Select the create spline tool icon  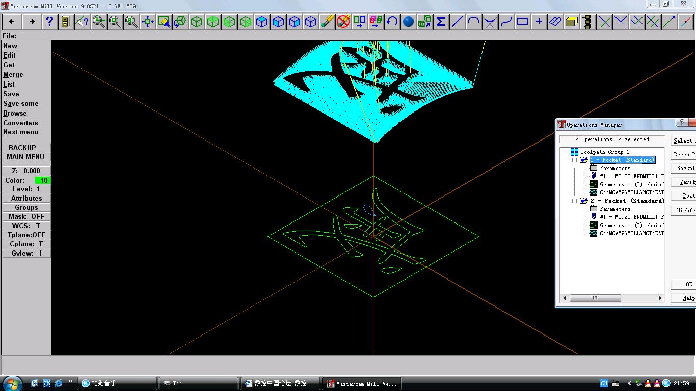point(506,22)
